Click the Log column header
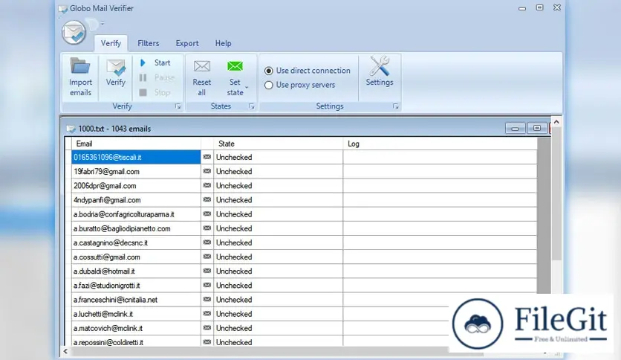The height and width of the screenshot is (360, 621). click(x=440, y=144)
